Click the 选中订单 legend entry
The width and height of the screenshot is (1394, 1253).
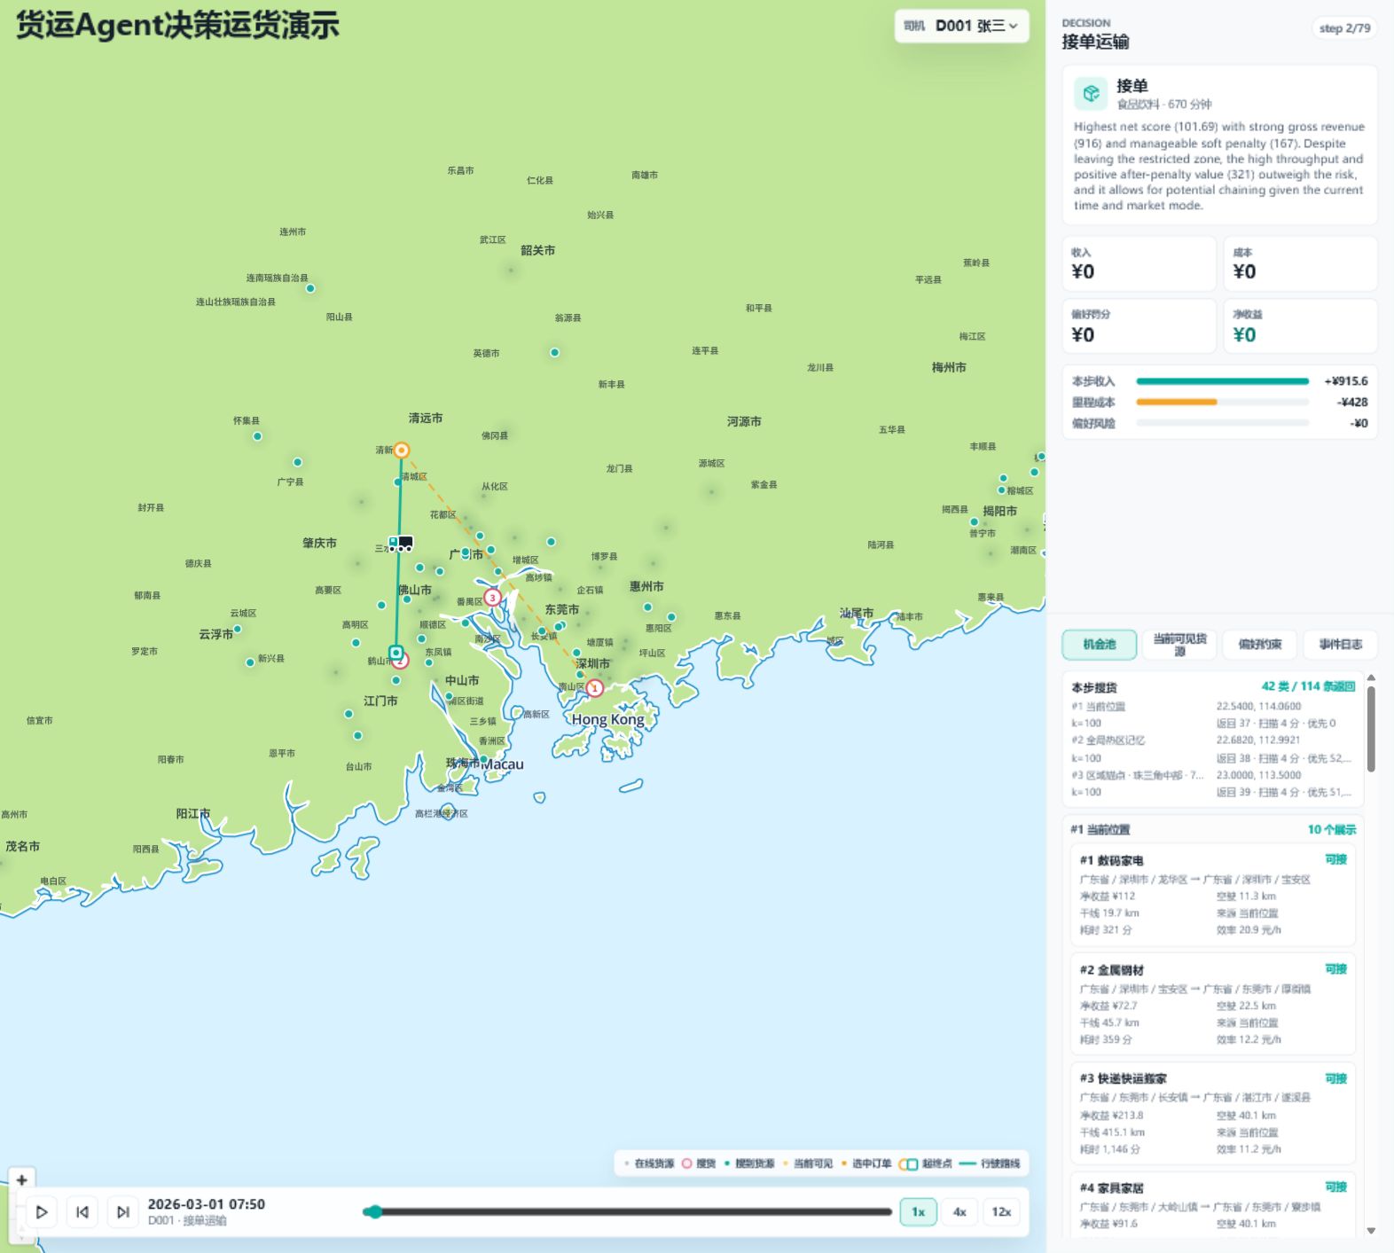pyautogui.click(x=867, y=1163)
